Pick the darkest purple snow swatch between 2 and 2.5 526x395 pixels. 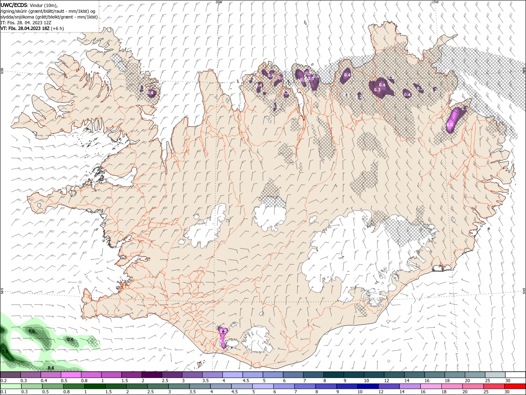pos(152,374)
